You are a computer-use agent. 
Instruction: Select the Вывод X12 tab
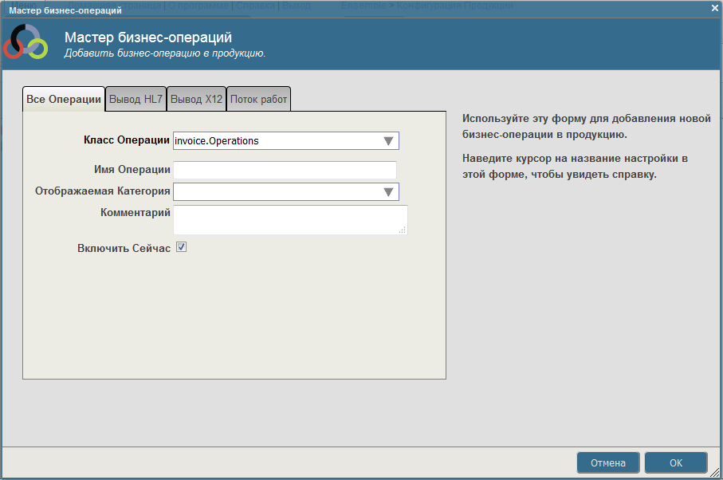coord(197,100)
